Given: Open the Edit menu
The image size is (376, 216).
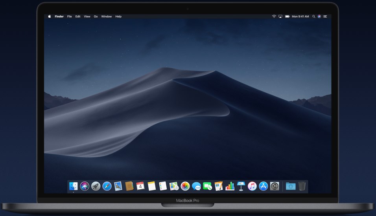Looking at the screenshot, I should click(x=78, y=16).
